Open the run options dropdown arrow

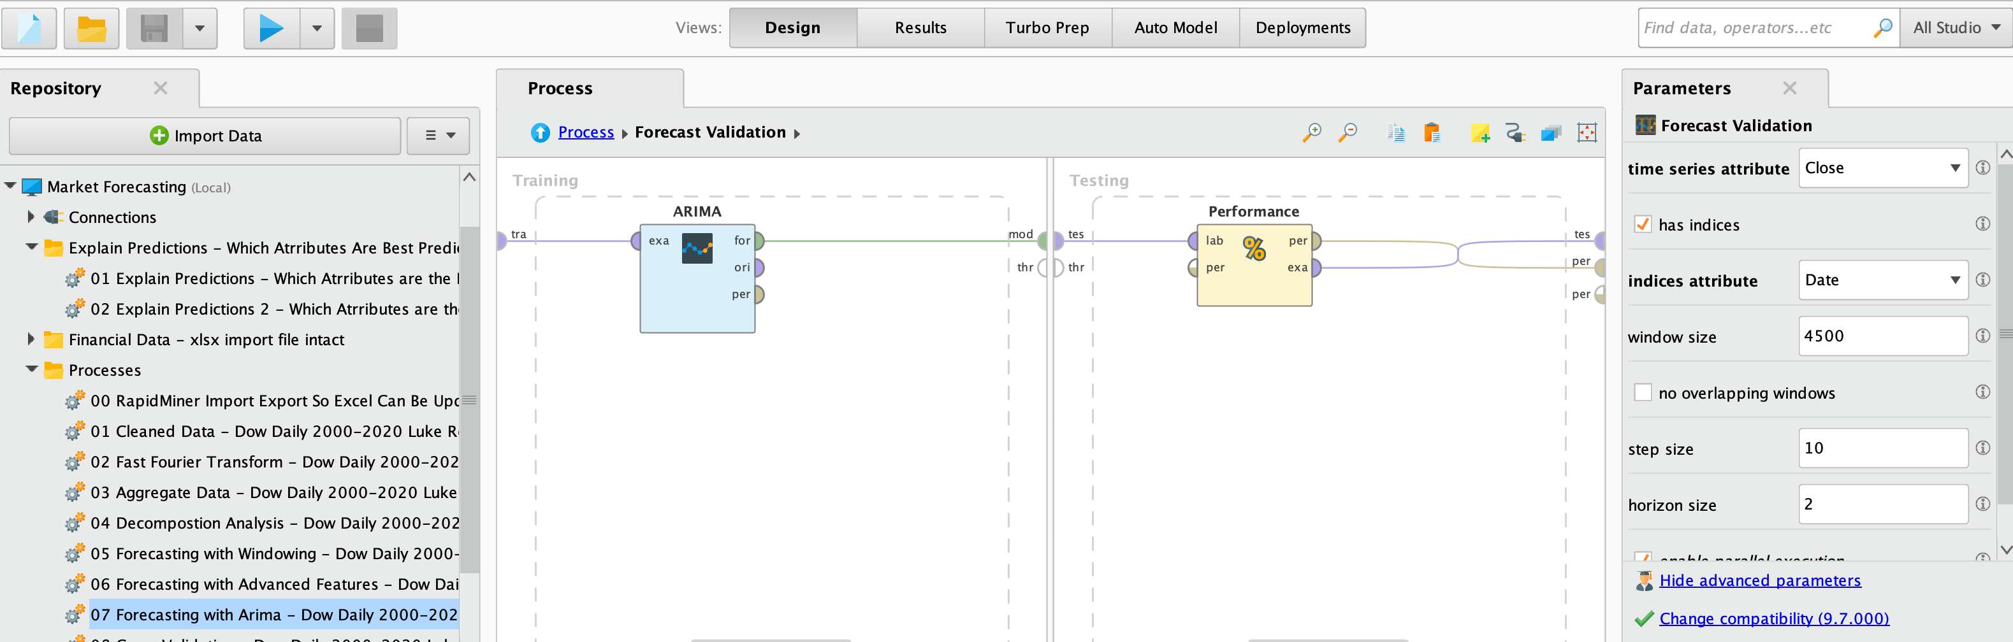[317, 28]
